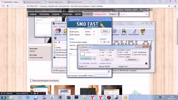Click the Yandex Я icon on the taskbar
This screenshot has height=100, width=178.
click(x=52, y=97)
